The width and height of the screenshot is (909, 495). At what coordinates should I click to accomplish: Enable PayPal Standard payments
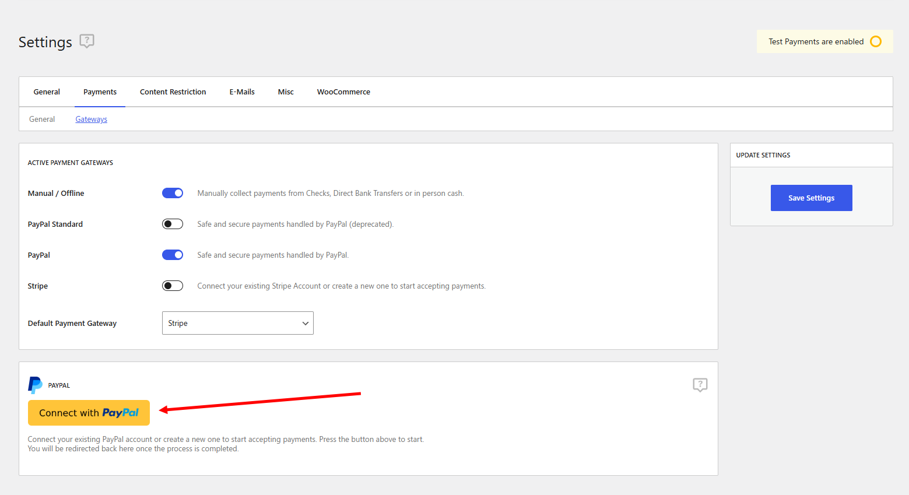pyautogui.click(x=172, y=223)
